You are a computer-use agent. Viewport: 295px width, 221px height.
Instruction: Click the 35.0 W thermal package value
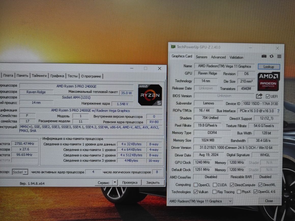pos(126,93)
